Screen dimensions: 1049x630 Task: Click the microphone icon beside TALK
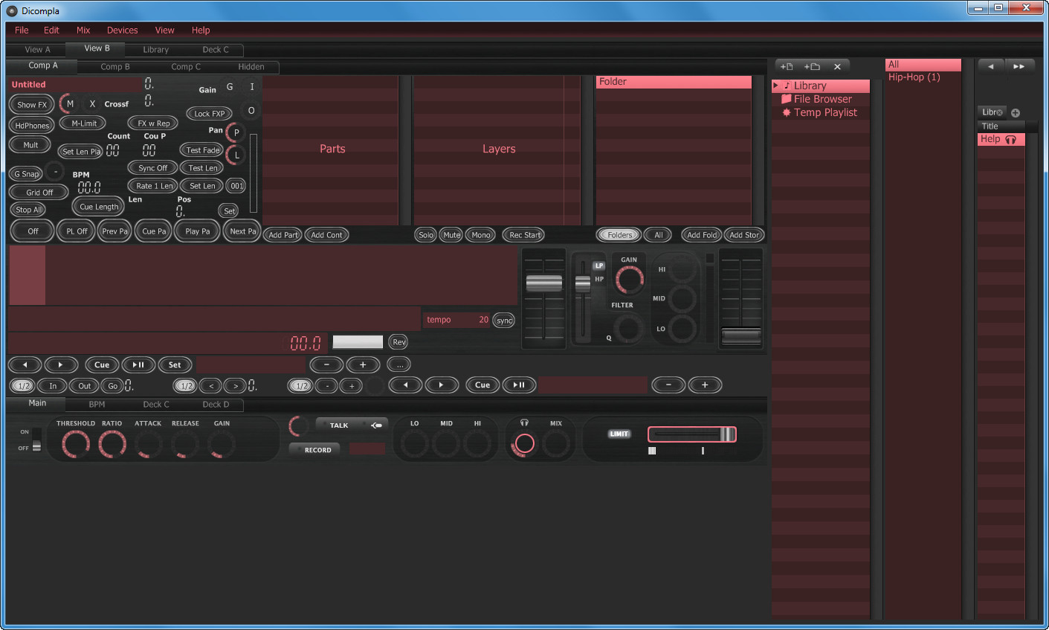[x=376, y=425]
